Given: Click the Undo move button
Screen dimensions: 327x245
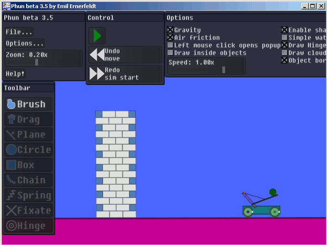Looking at the screenshot, I should [125, 55].
